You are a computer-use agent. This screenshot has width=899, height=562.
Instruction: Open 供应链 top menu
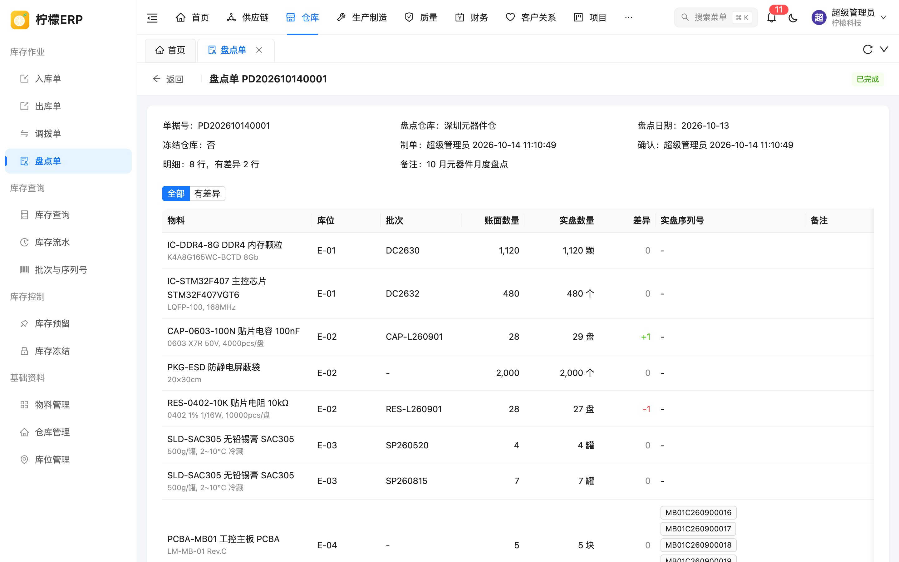(x=248, y=17)
